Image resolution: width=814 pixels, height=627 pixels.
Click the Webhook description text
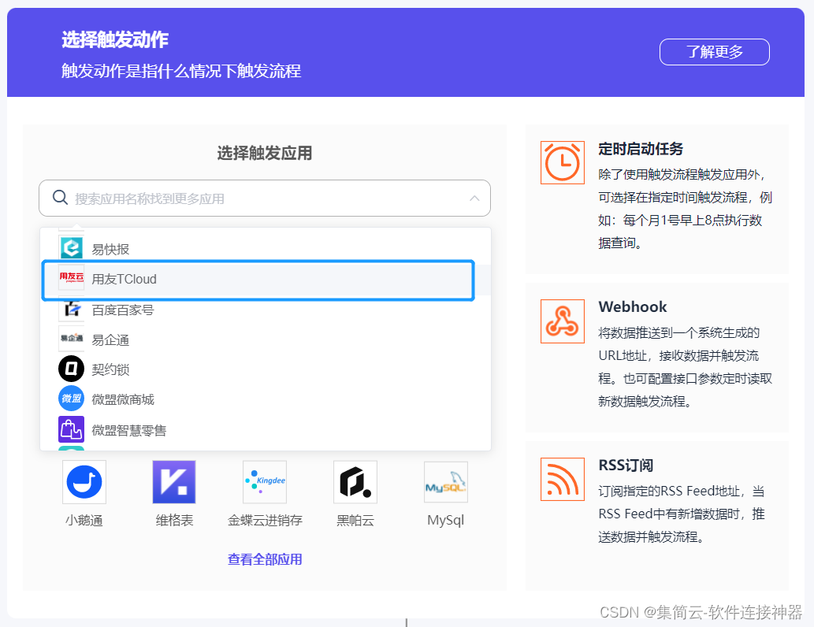pyautogui.click(x=685, y=367)
